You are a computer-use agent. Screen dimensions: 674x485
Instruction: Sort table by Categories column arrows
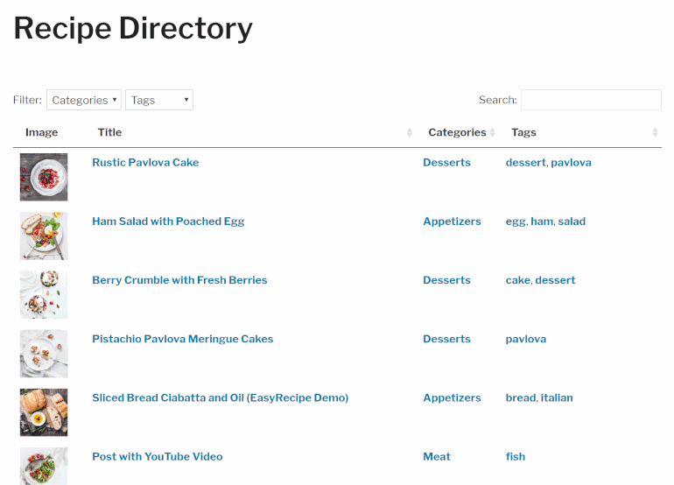point(492,133)
